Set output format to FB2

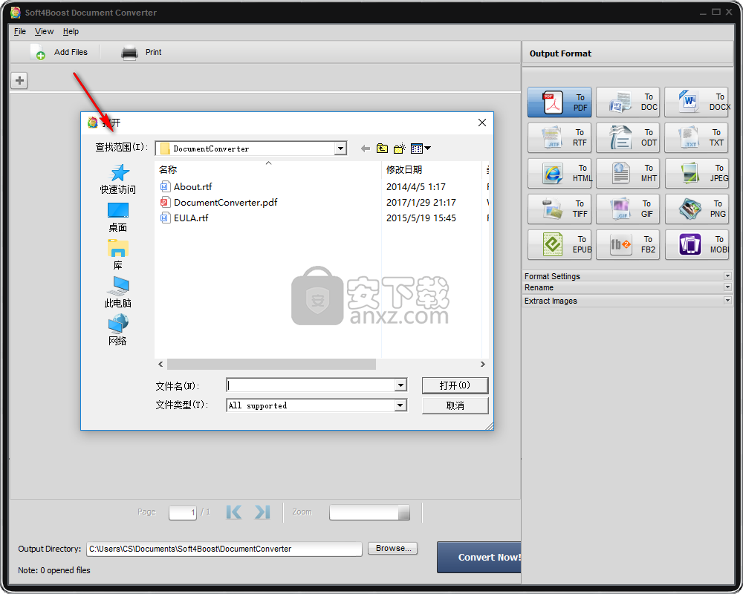tap(627, 244)
